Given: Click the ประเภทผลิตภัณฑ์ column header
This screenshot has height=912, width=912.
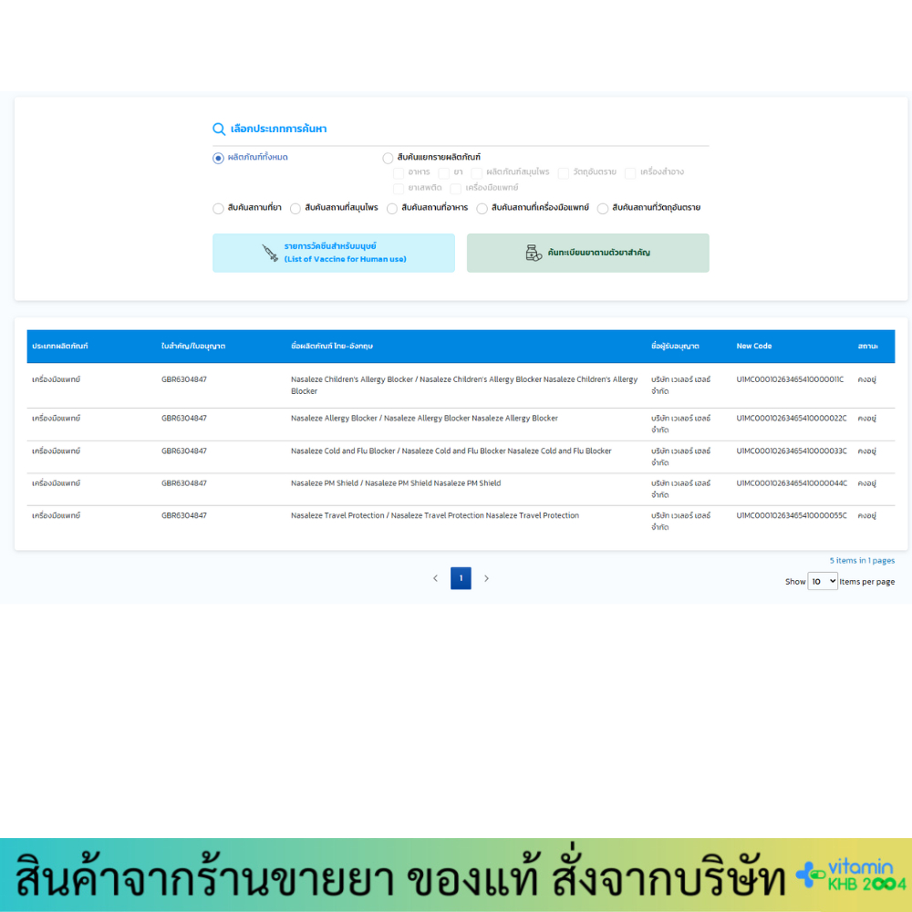Looking at the screenshot, I should [60, 347].
